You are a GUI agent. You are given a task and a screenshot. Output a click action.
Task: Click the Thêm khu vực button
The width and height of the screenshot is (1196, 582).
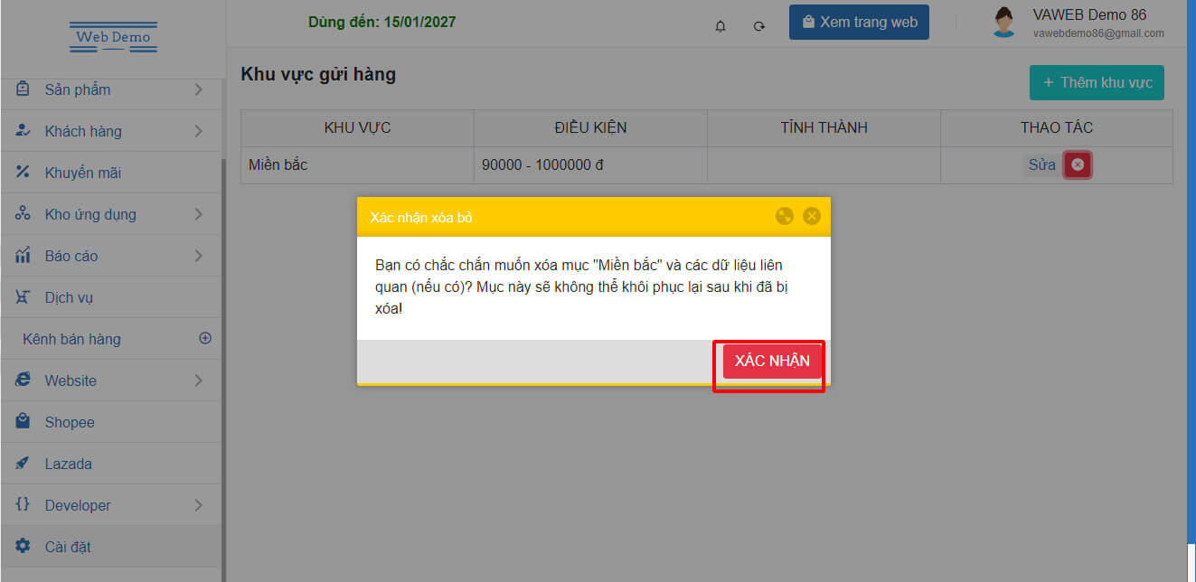[1097, 82]
